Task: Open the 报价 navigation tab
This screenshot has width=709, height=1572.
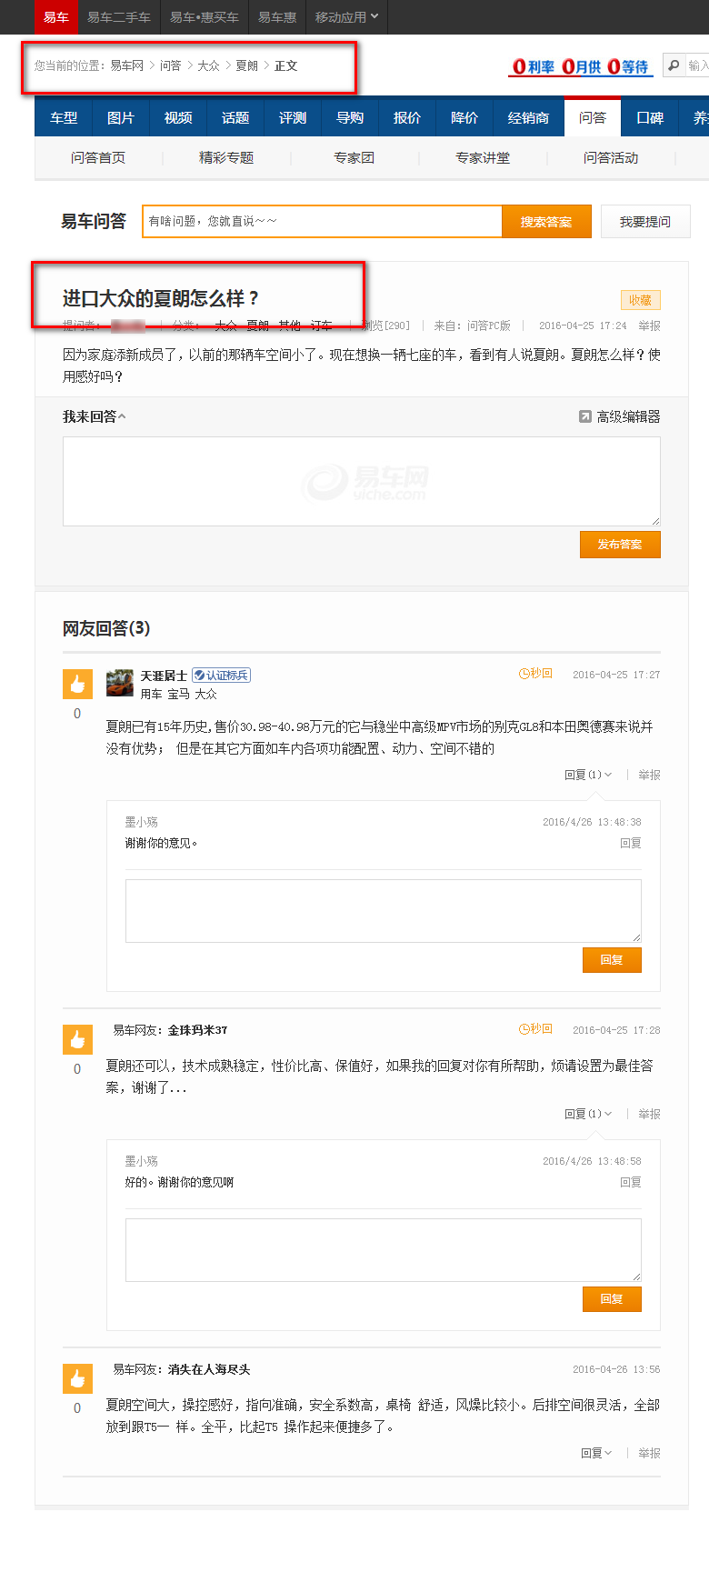Action: tap(407, 117)
